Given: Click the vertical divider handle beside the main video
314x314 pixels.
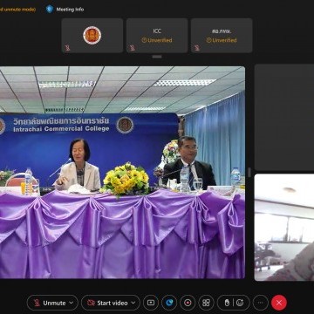Looking at the screenshot, I should tap(249, 172).
